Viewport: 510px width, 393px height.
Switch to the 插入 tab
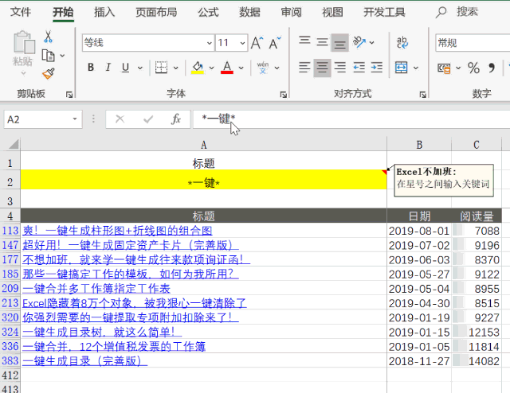(104, 12)
